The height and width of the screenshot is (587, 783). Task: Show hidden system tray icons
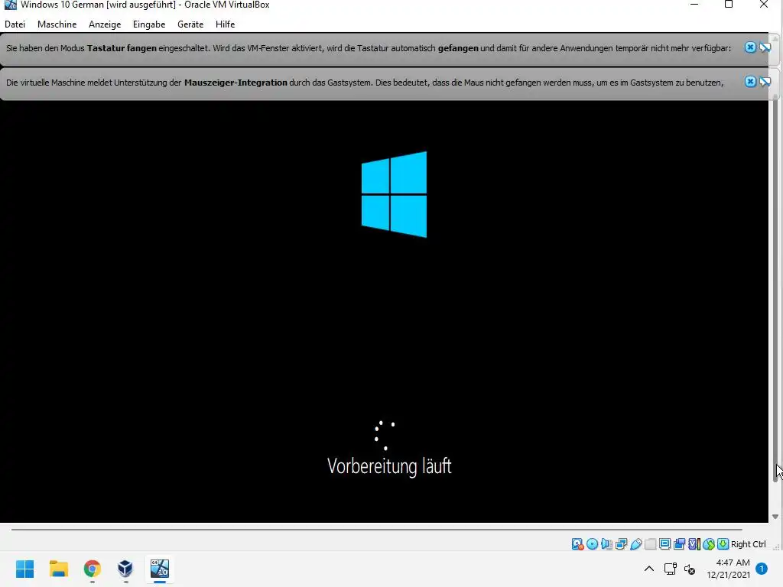pos(648,569)
